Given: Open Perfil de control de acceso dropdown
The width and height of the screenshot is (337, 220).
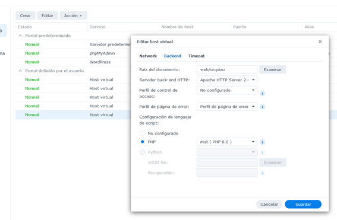Looking at the screenshot, I should [x=227, y=90].
